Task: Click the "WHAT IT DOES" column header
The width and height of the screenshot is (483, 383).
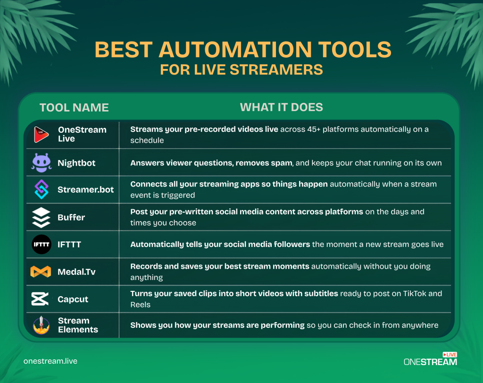Action: 281,107
